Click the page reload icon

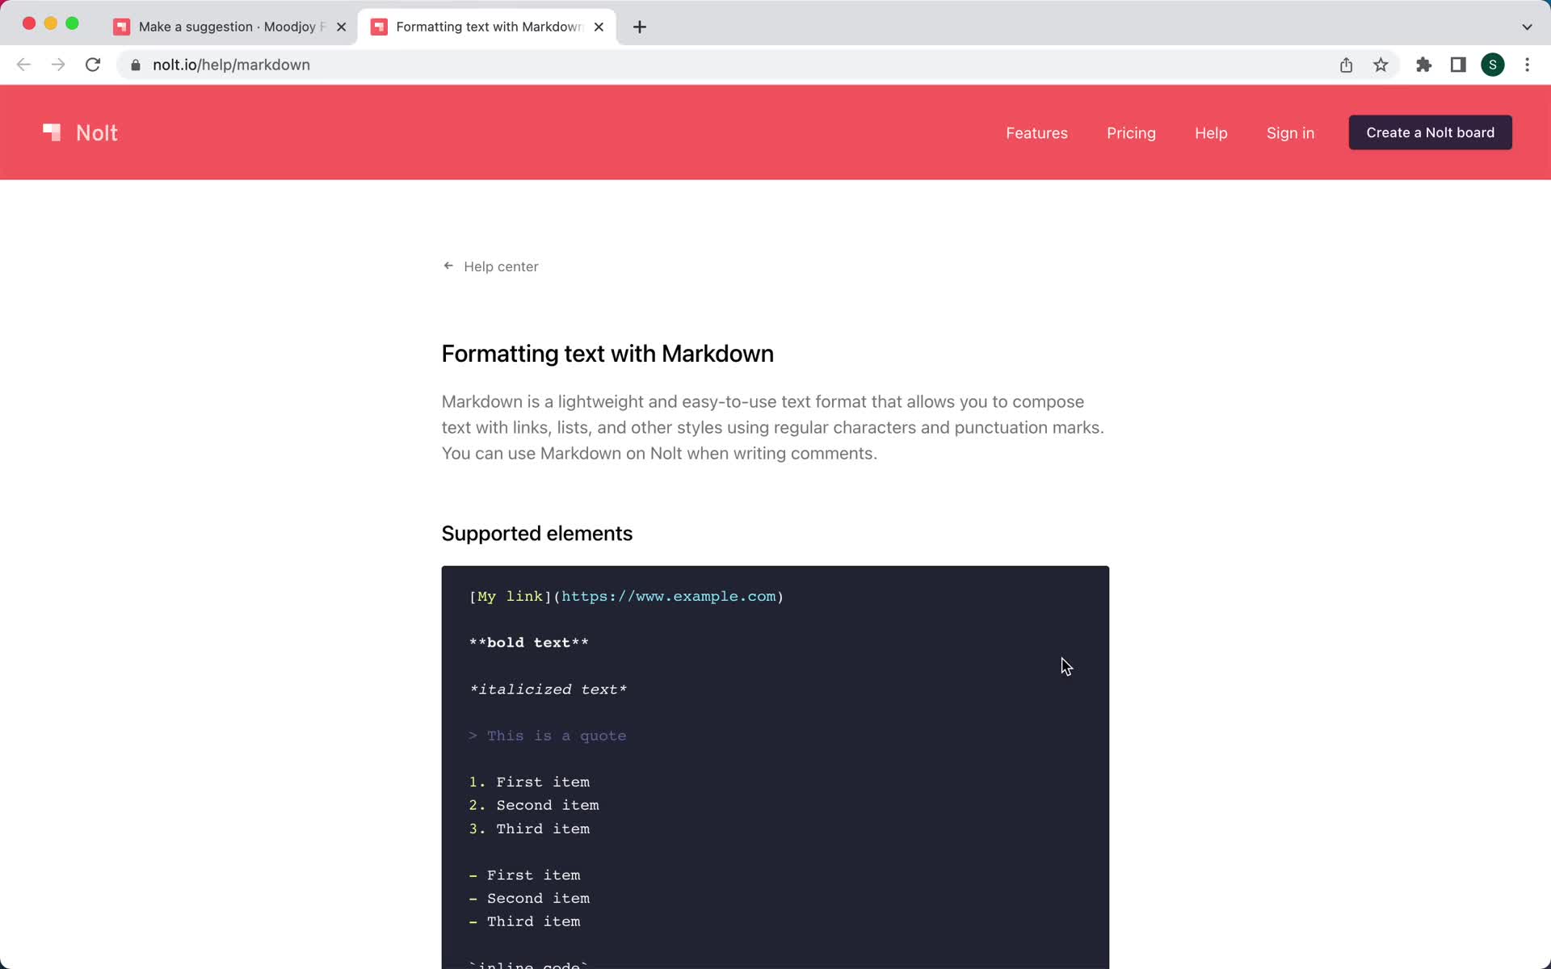(95, 64)
